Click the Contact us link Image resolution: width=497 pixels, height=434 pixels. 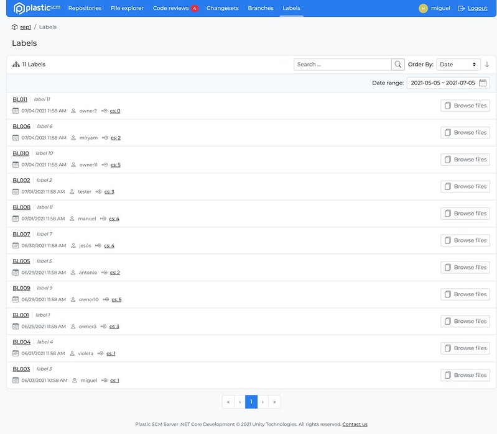pos(355,425)
